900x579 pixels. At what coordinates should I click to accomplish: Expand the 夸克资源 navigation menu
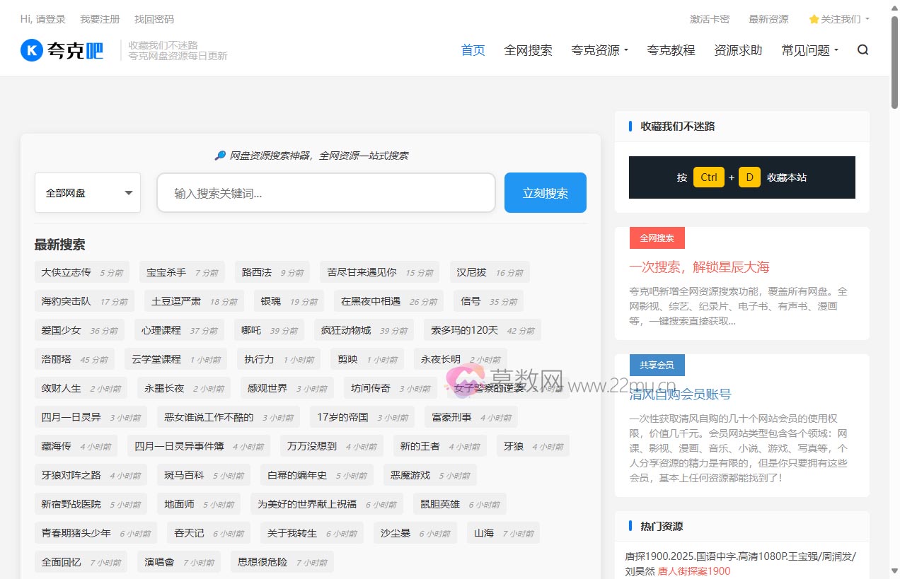tap(599, 49)
